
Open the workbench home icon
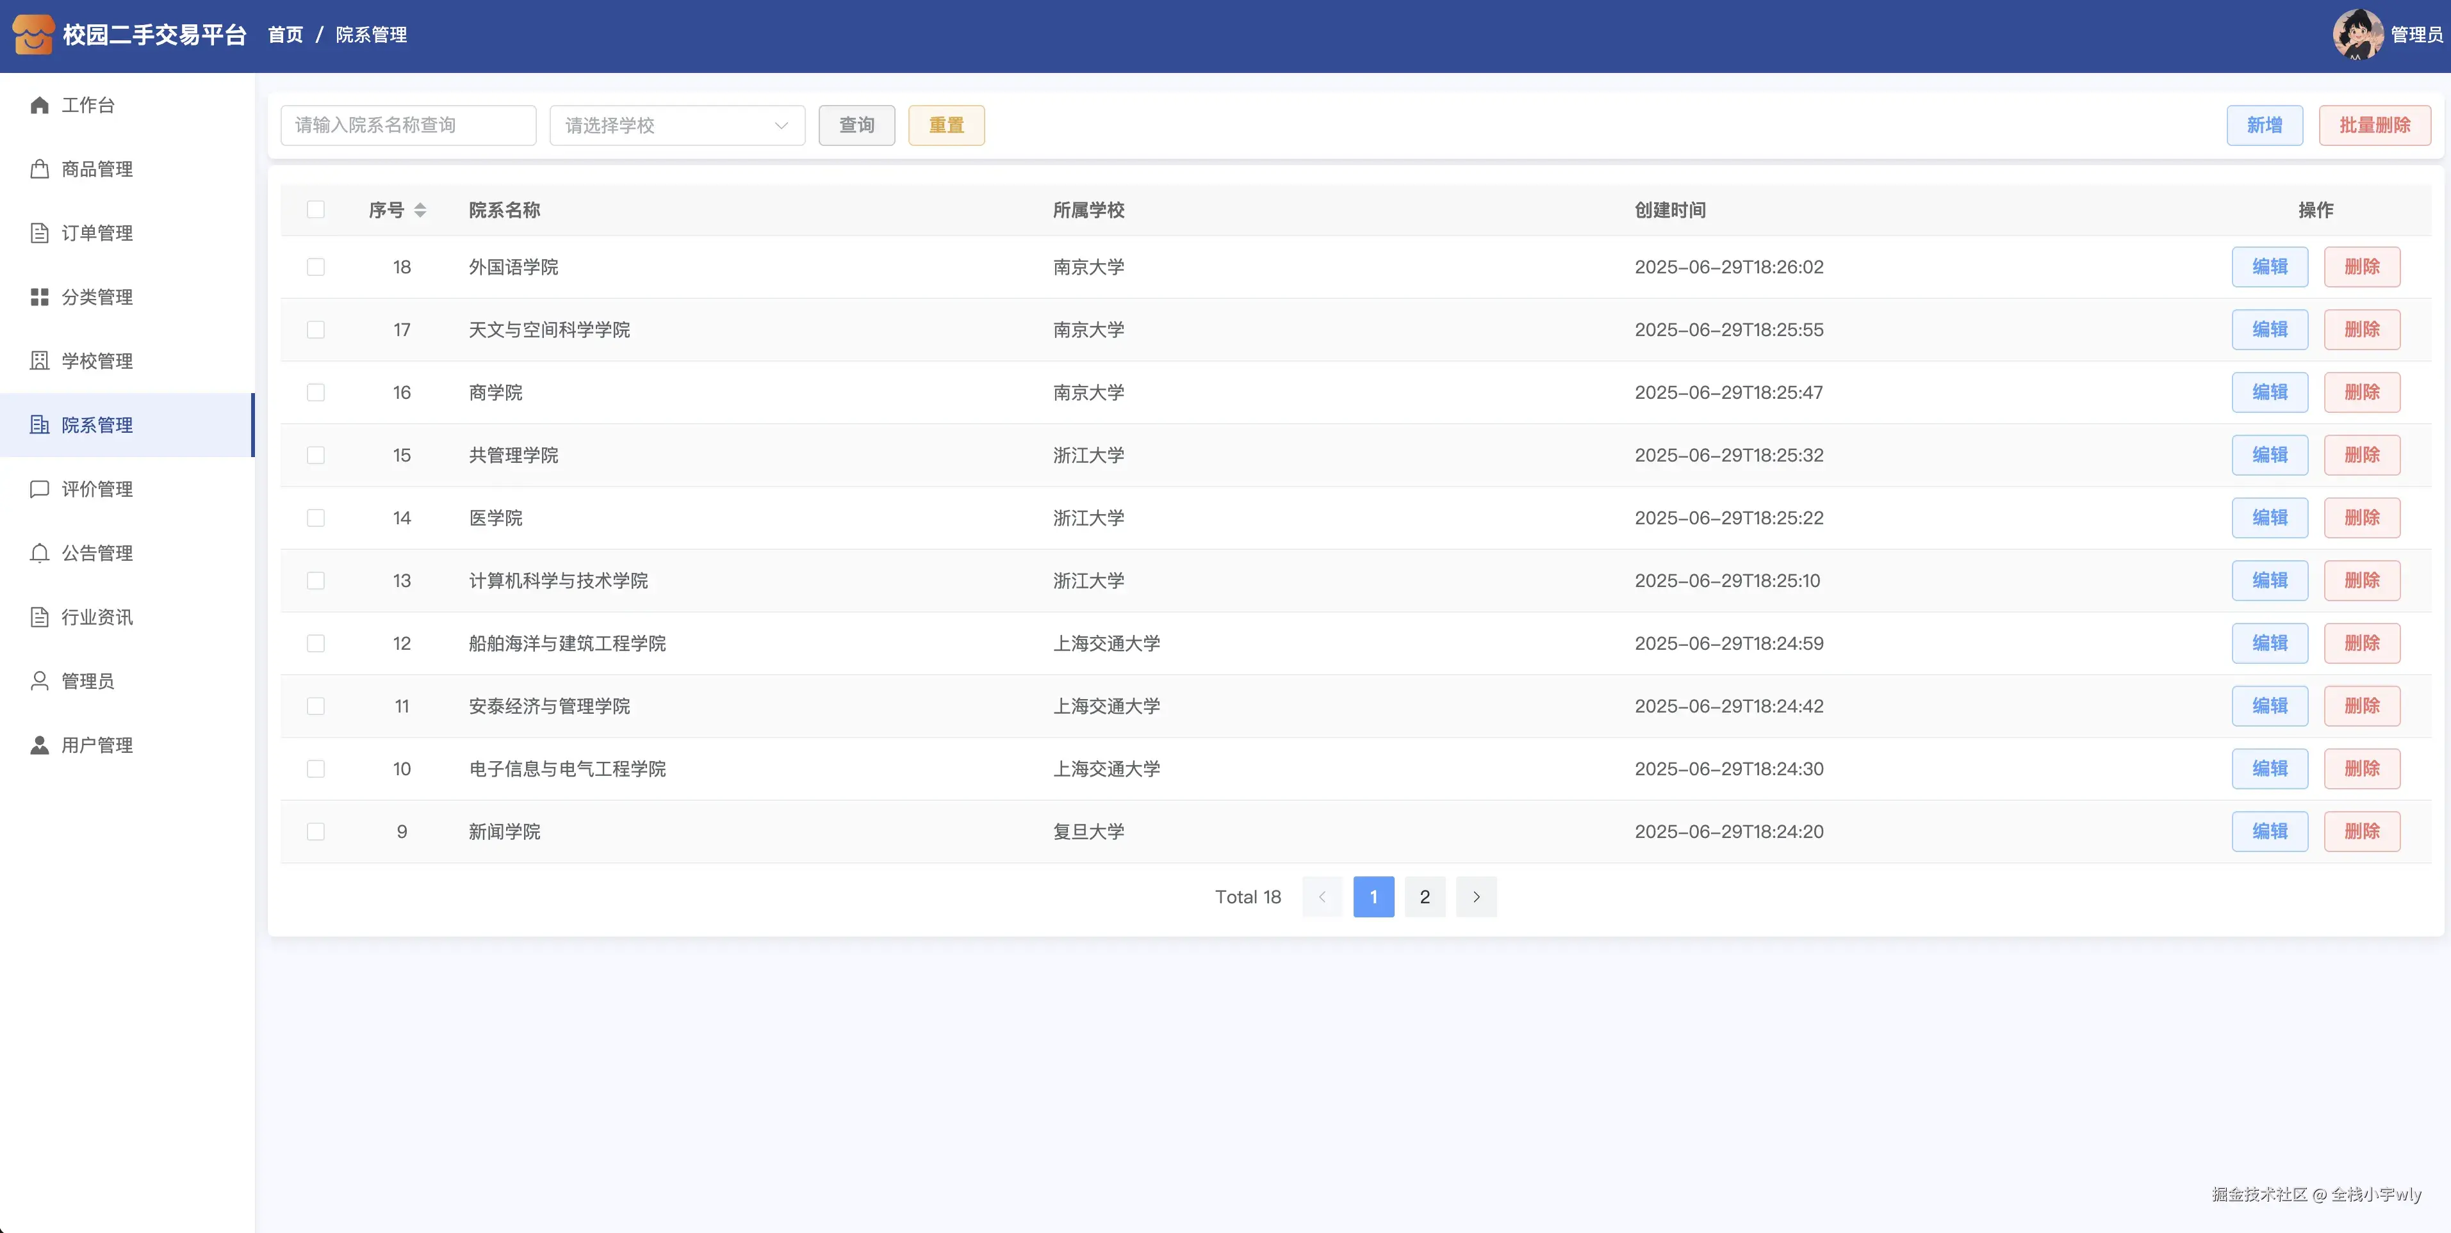(39, 104)
